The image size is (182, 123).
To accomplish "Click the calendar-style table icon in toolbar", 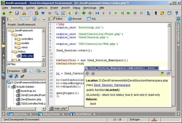I will pos(169,13).
